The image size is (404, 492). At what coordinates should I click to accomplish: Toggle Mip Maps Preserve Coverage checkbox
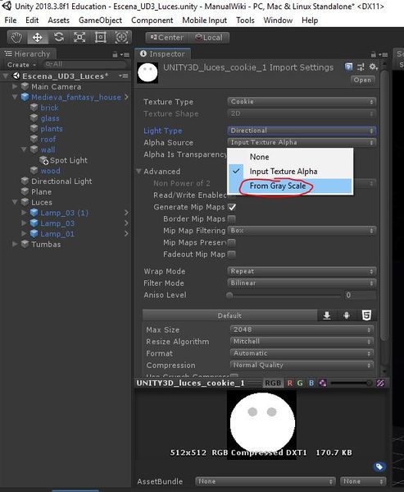pyautogui.click(x=232, y=242)
